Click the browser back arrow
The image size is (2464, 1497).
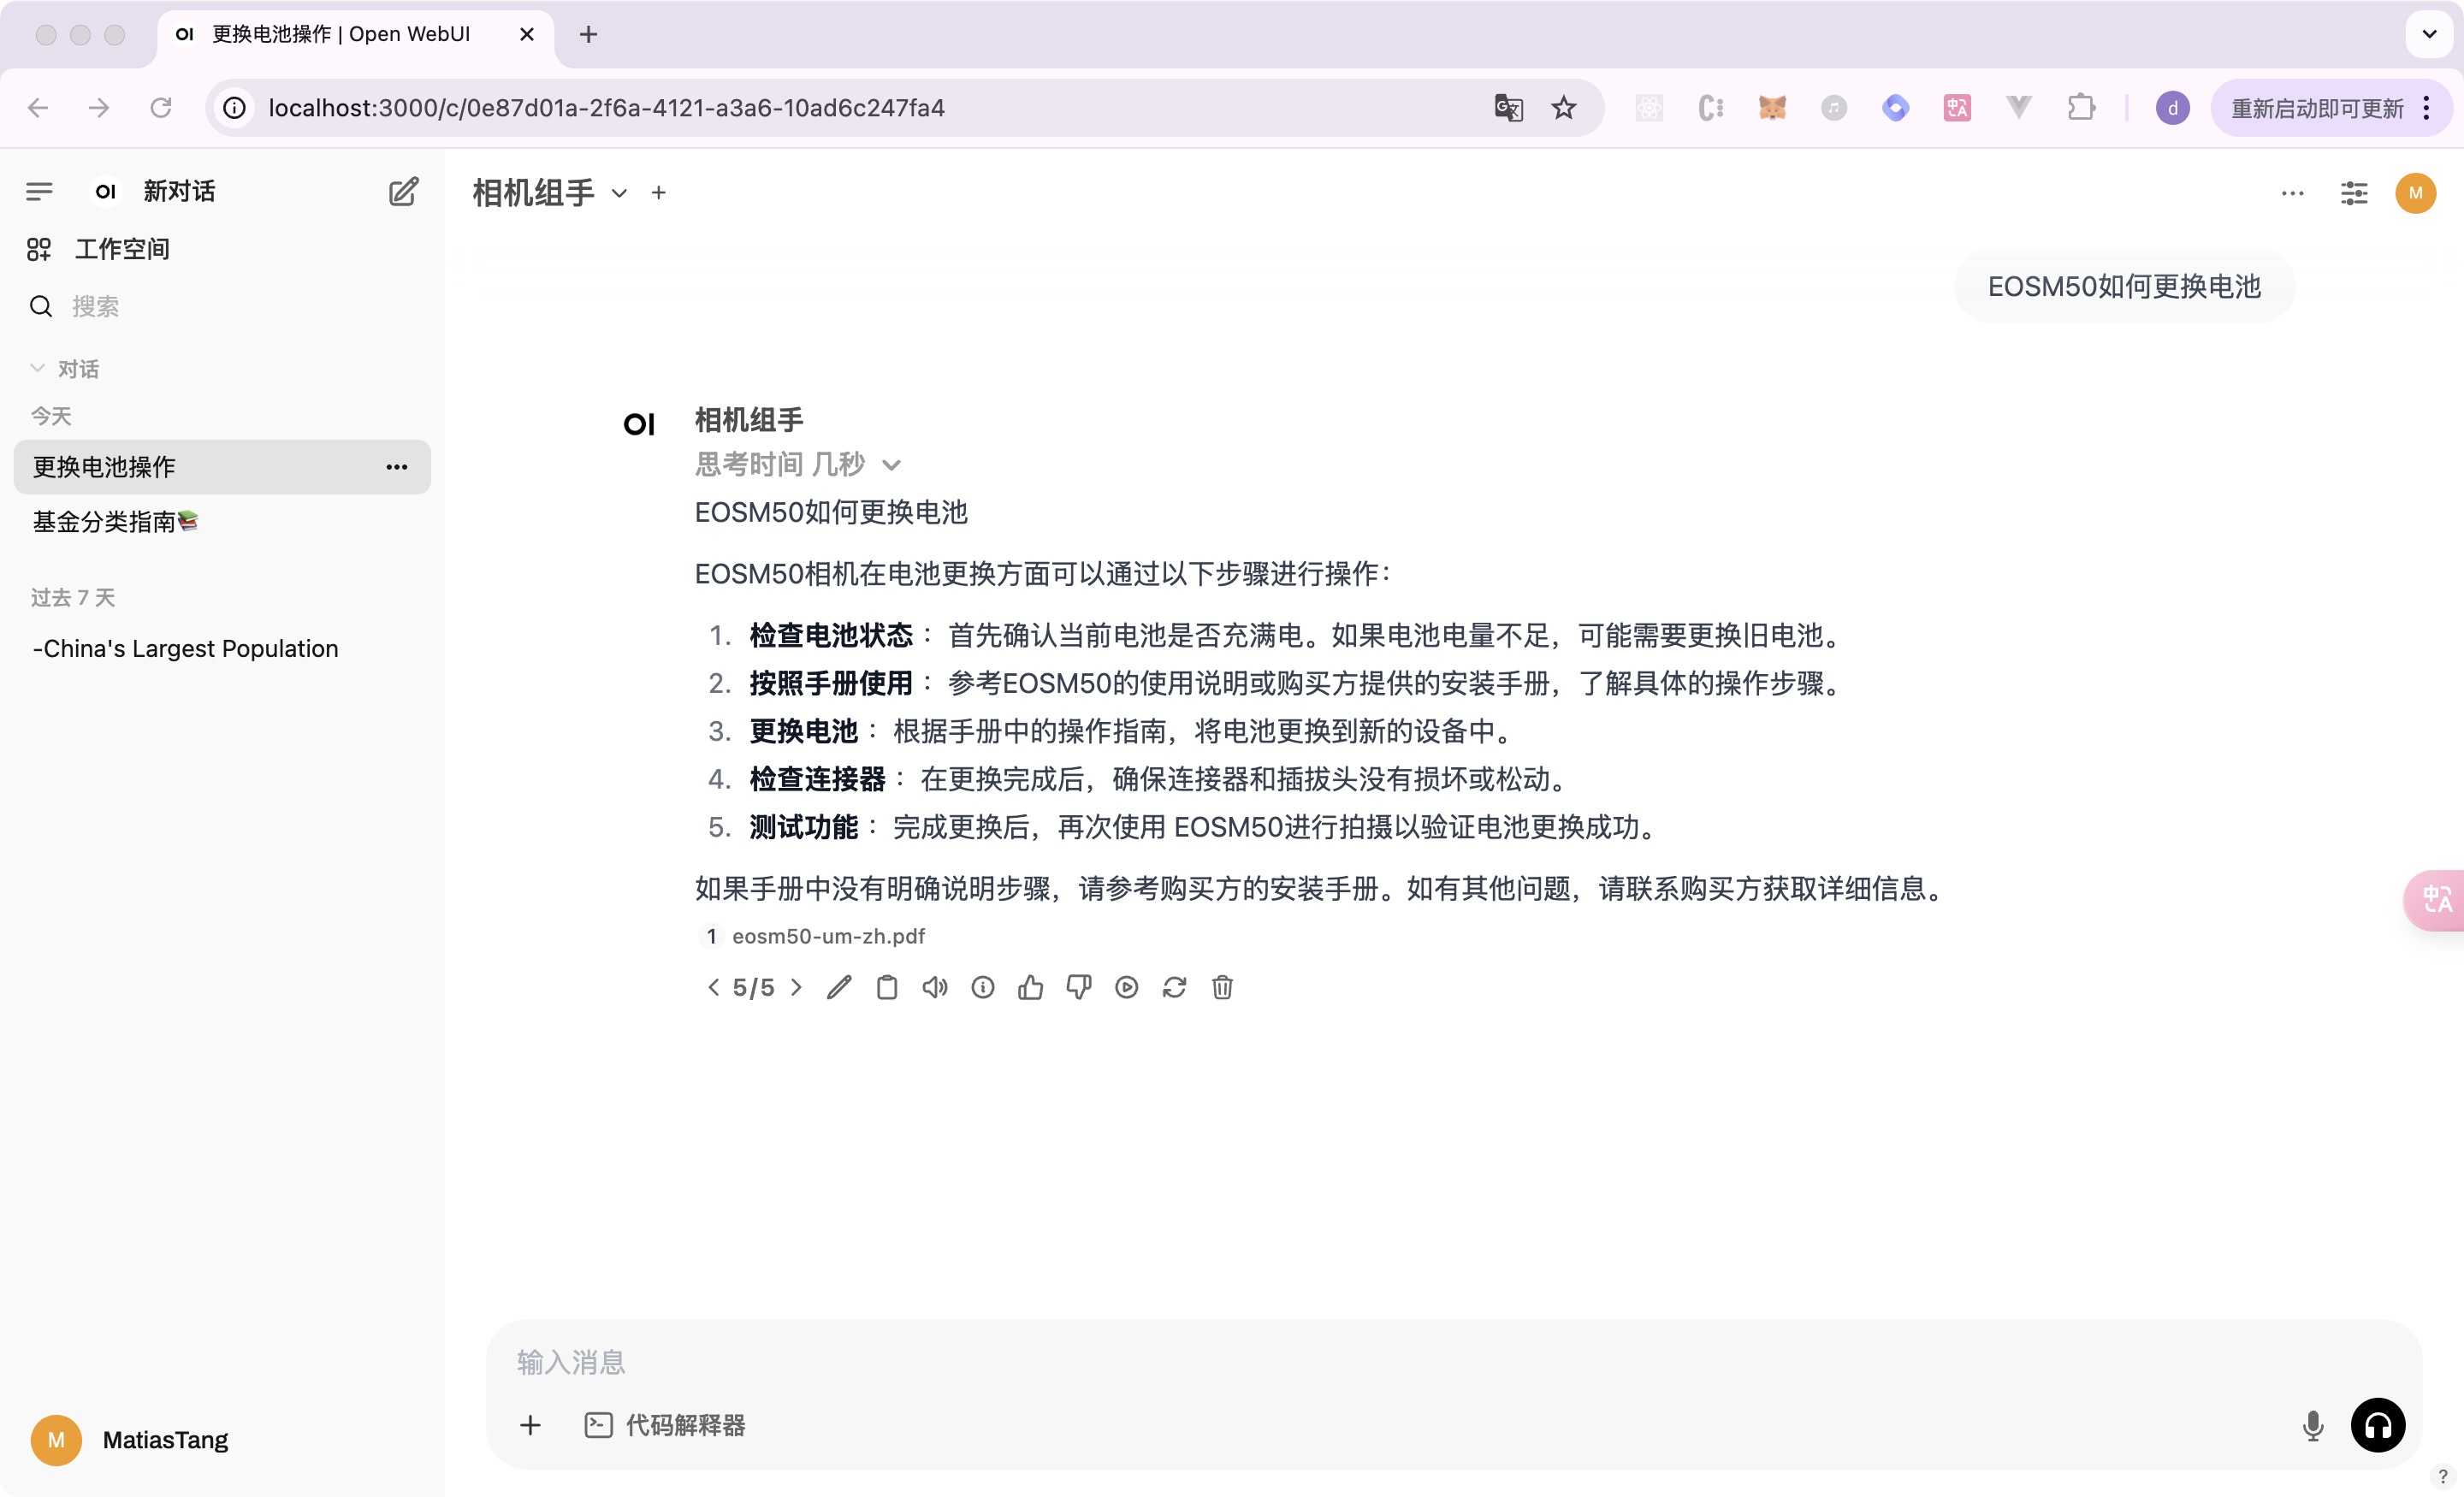click(38, 108)
